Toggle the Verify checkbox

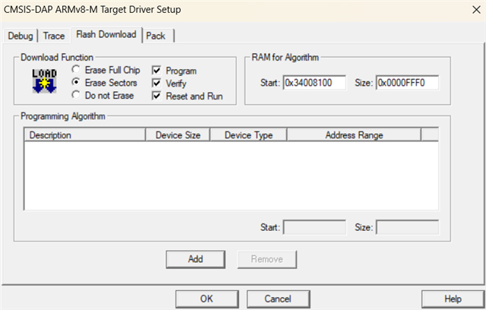[x=157, y=84]
